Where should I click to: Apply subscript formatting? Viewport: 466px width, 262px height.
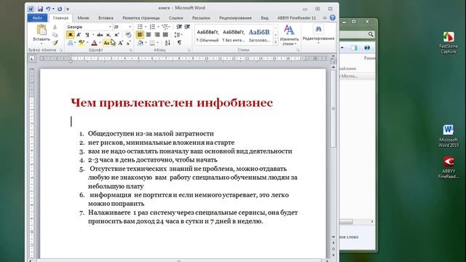(x=108, y=35)
